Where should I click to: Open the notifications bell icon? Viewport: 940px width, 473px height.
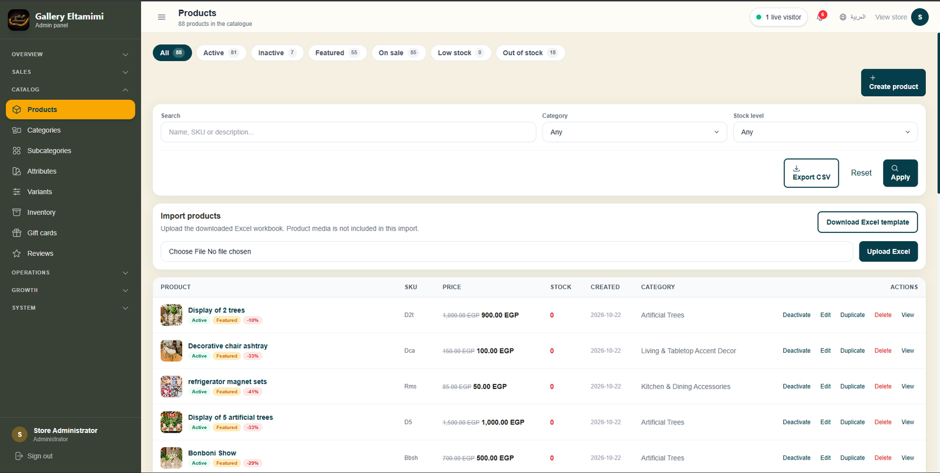[820, 17]
